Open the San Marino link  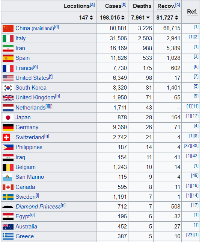[x=30, y=177]
